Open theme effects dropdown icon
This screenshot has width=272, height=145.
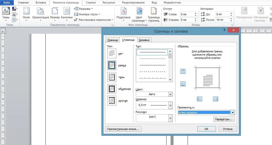pos(15,20)
